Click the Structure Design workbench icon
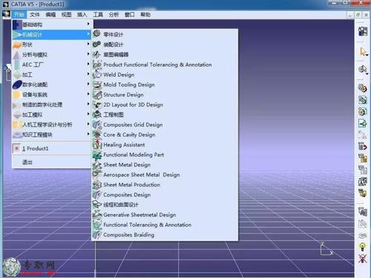Screen dimensions: 371x278 point(97,94)
